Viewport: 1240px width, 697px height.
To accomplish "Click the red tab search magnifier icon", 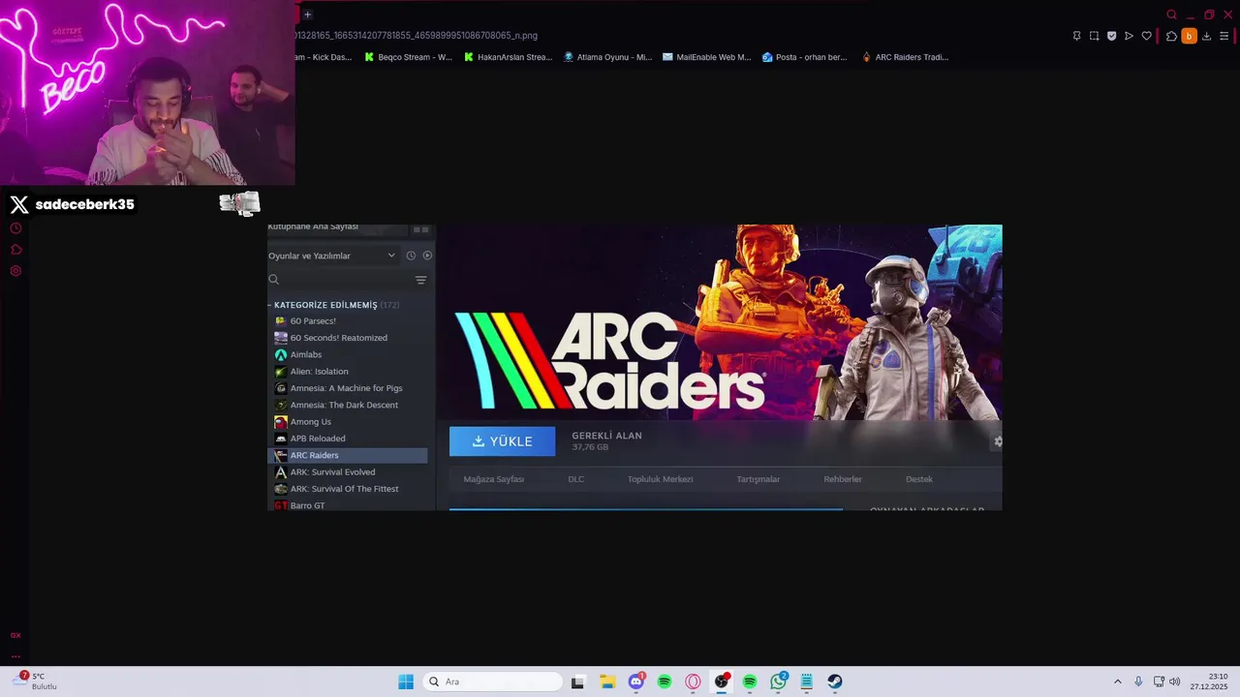I will coord(1171,15).
